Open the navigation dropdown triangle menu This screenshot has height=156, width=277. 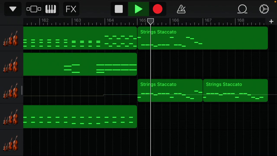13,9
